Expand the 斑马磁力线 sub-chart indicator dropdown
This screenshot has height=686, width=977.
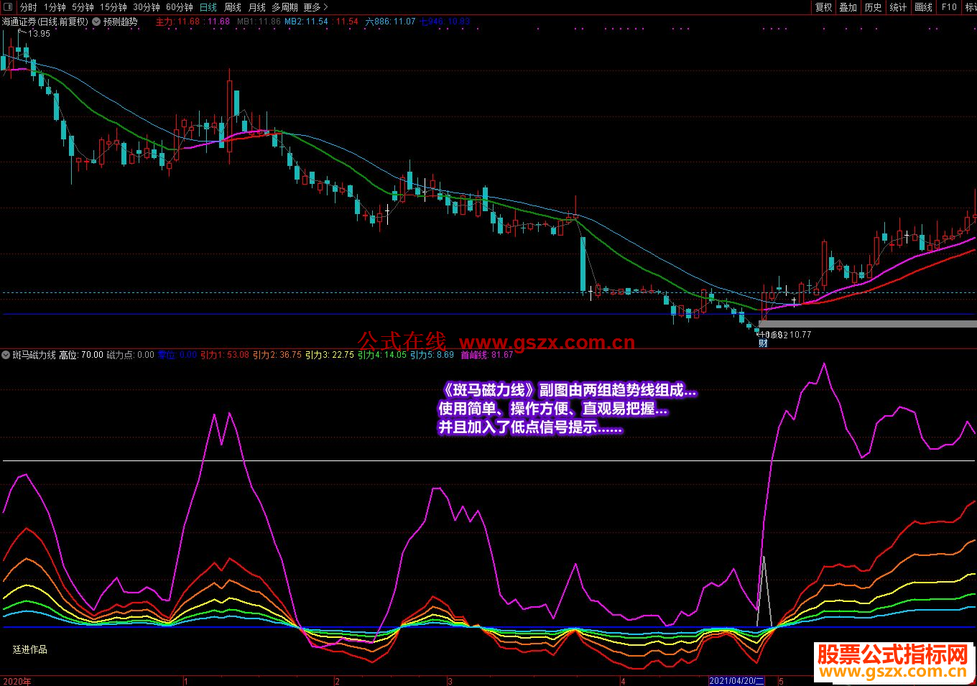tap(6, 355)
